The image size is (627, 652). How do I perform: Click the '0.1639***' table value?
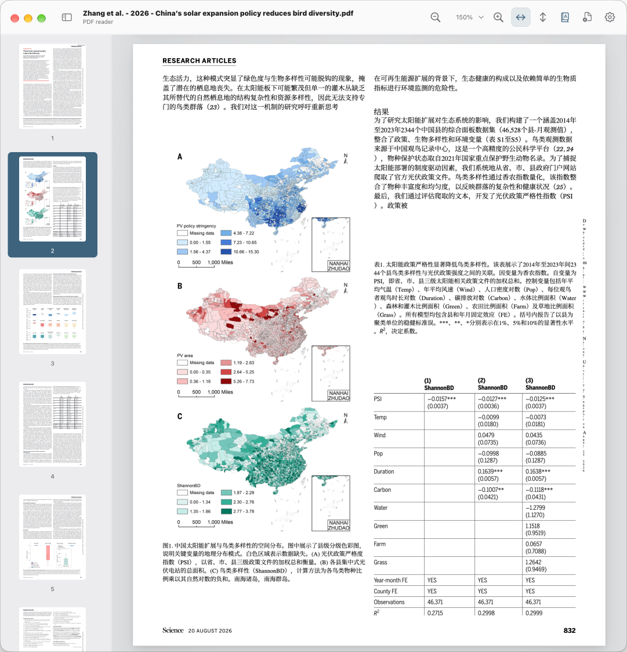490,471
